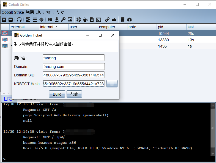Show the target table crosshair icon
This screenshot has height=163, width=216.
(x=41, y=20)
